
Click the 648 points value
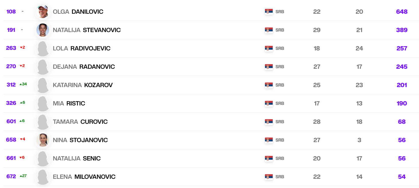[402, 12]
